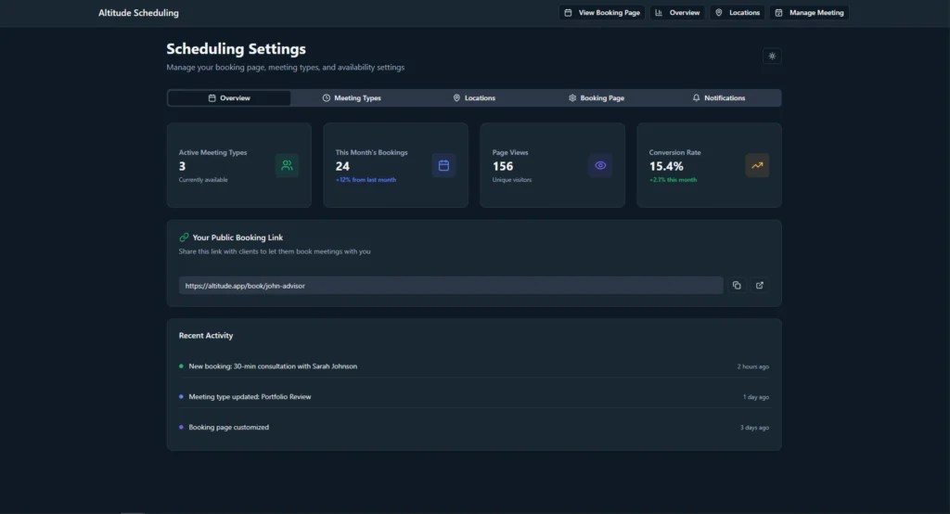Select the Booking Page tab

pos(597,98)
